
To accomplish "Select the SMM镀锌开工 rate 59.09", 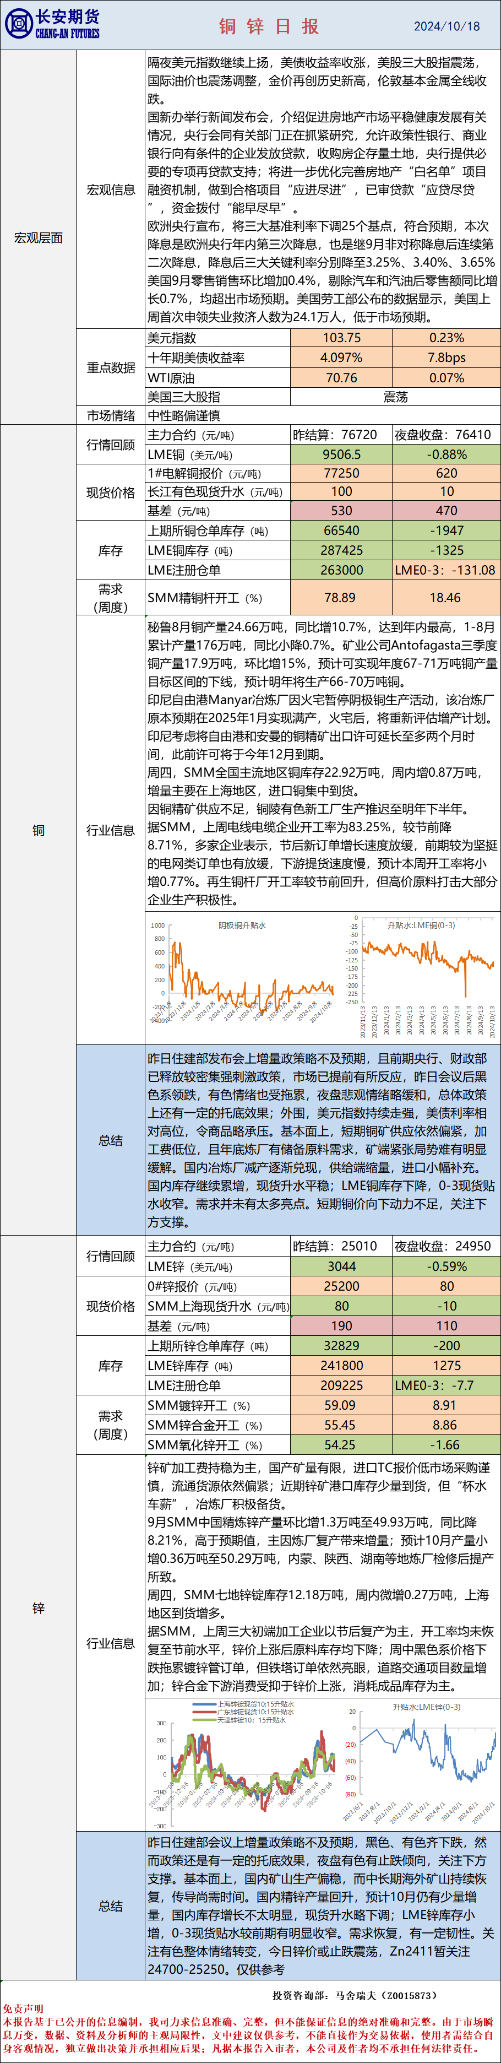I will [x=342, y=1405].
